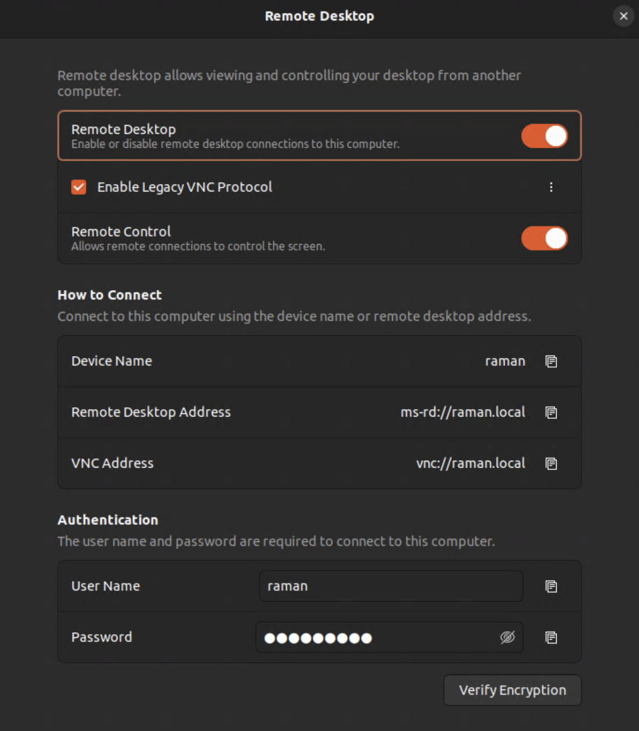Open the legacy VNC protocol options menu
The width and height of the screenshot is (639, 731).
pyautogui.click(x=551, y=187)
